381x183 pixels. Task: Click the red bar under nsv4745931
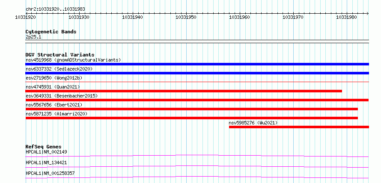184,91
